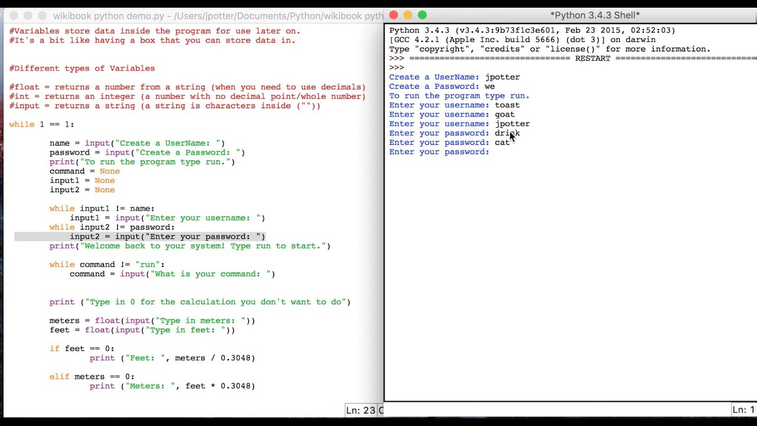Click the 'command = None' line
This screenshot has height=426, width=757.
pyautogui.click(x=85, y=171)
